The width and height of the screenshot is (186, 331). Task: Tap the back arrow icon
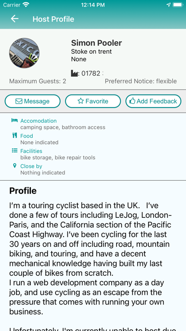point(15,19)
